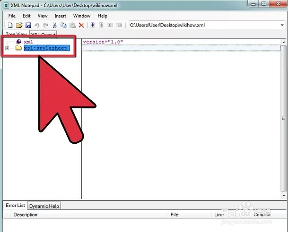Cut selection with the scissors icon
Screen dimensions: 288x232
54,25
